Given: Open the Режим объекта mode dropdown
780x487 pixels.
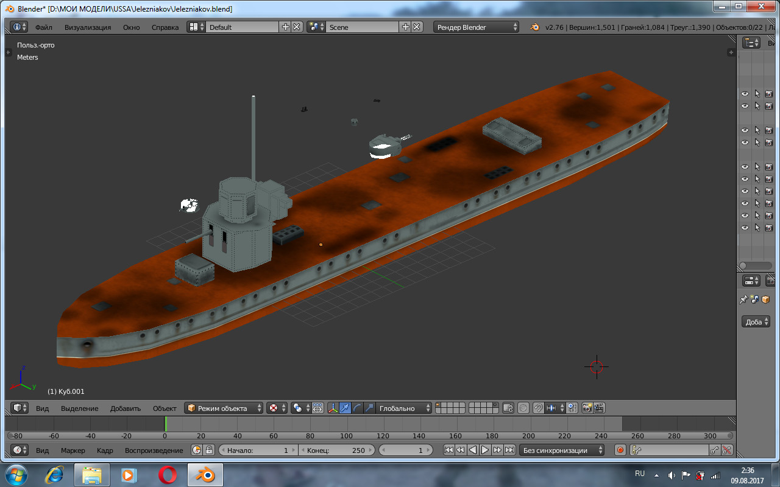Looking at the screenshot, I should pyautogui.click(x=224, y=408).
